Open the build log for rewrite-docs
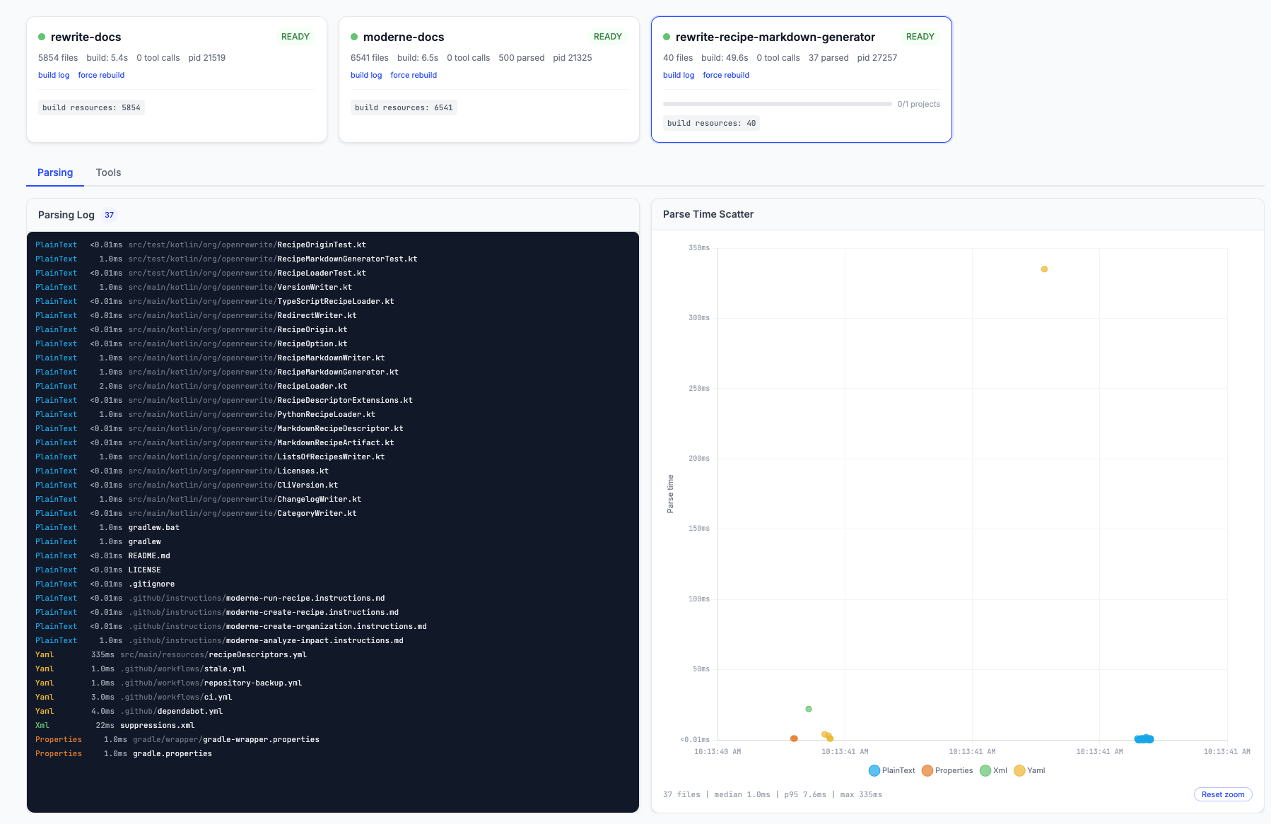Viewport: 1271px width, 824px height. 53,75
